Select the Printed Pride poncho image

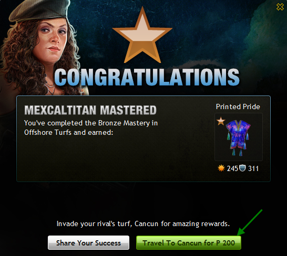point(239,137)
